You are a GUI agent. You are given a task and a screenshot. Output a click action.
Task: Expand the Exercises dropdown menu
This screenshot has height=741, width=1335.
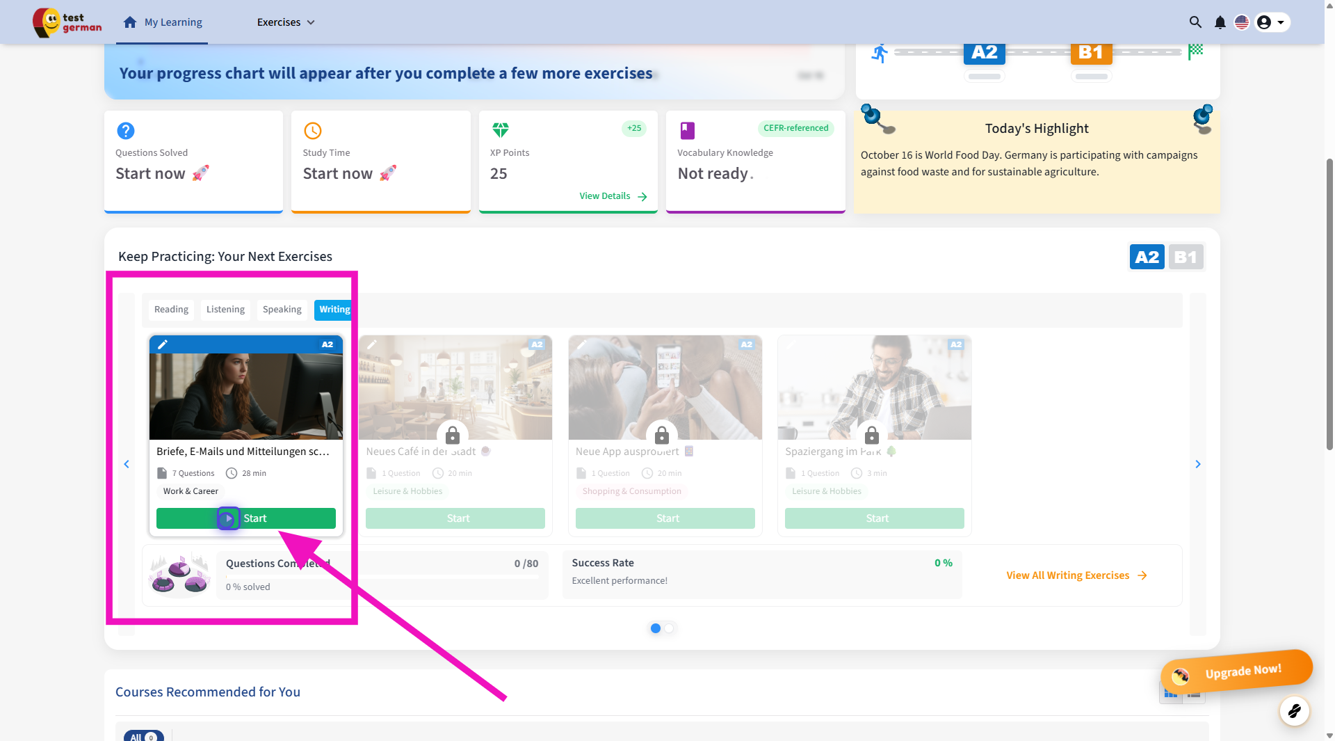pyautogui.click(x=286, y=22)
